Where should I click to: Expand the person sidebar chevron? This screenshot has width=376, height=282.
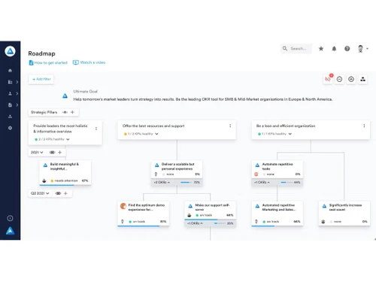pos(17,93)
